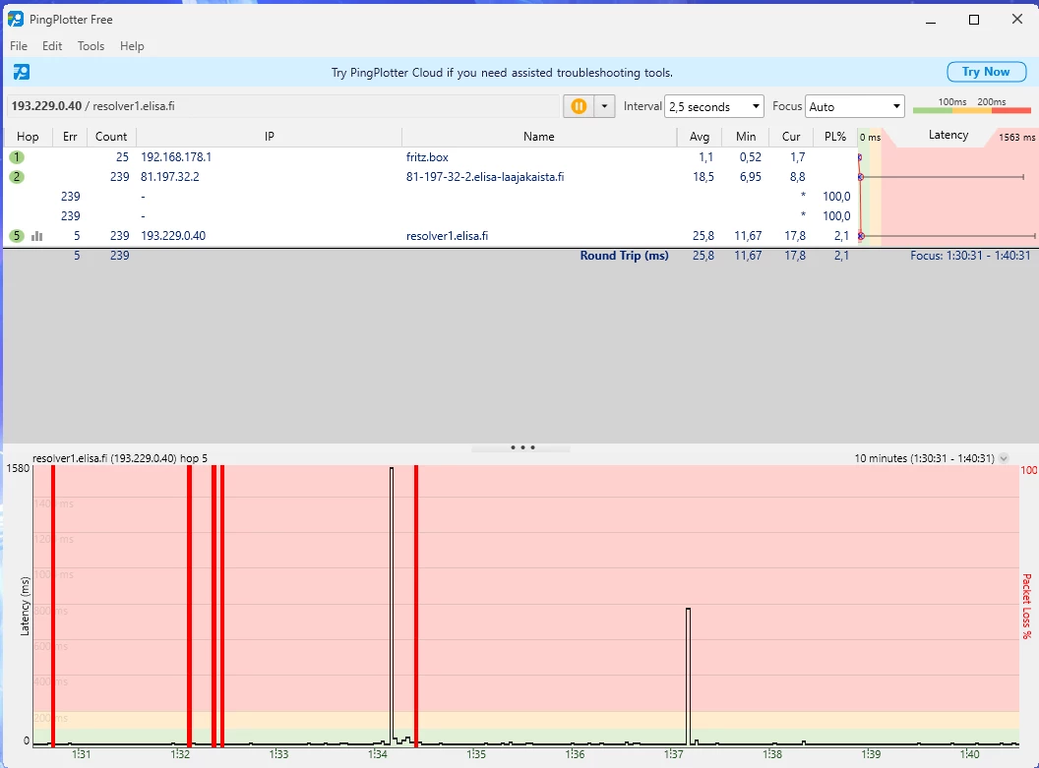This screenshot has height=768, width=1039.
Task: Click the Name column header
Action: [539, 137]
